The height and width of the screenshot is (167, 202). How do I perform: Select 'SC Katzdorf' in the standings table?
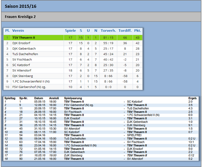[x=21, y=65]
